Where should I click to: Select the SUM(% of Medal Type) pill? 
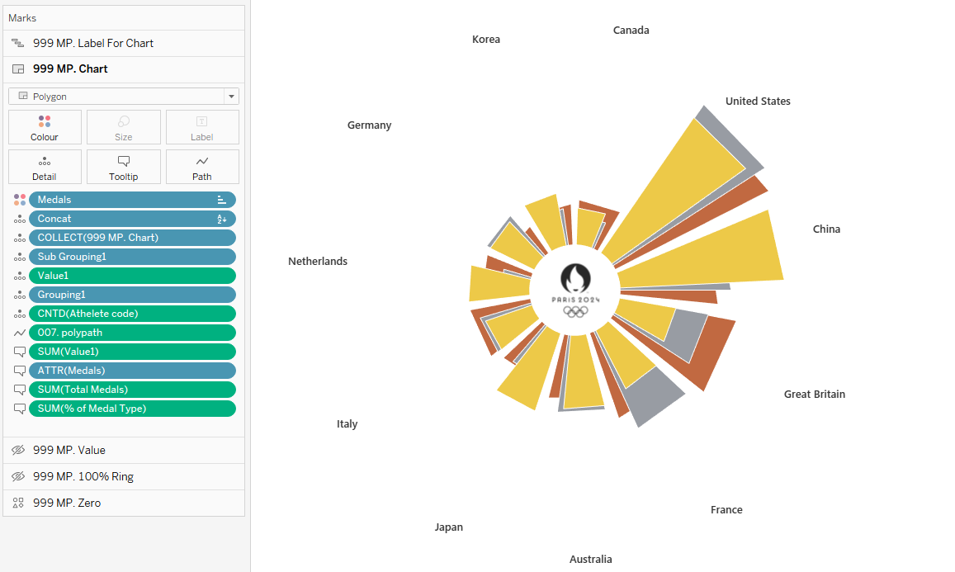[x=132, y=409]
